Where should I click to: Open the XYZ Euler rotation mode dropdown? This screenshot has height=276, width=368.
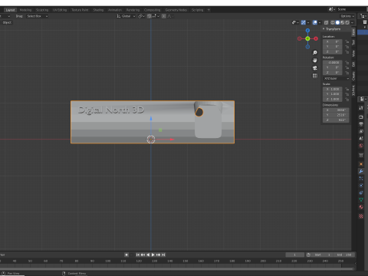point(336,78)
